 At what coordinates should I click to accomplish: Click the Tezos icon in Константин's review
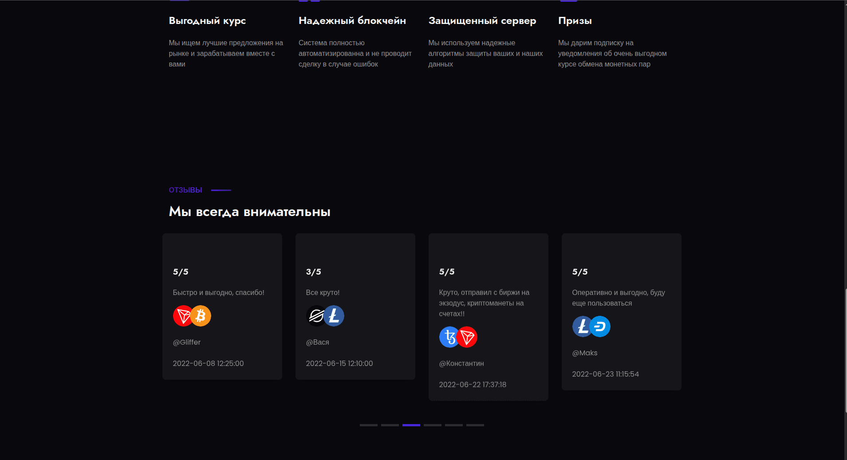coord(449,337)
